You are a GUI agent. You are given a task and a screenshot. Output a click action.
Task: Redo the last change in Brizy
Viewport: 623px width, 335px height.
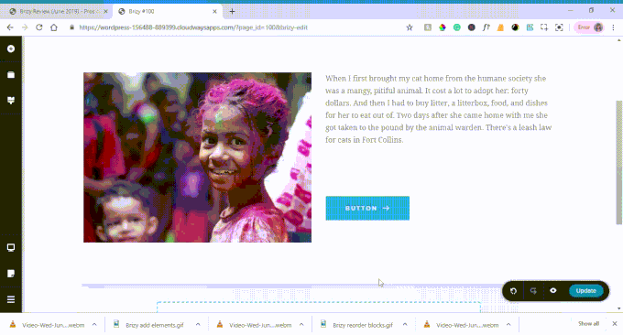click(x=533, y=291)
